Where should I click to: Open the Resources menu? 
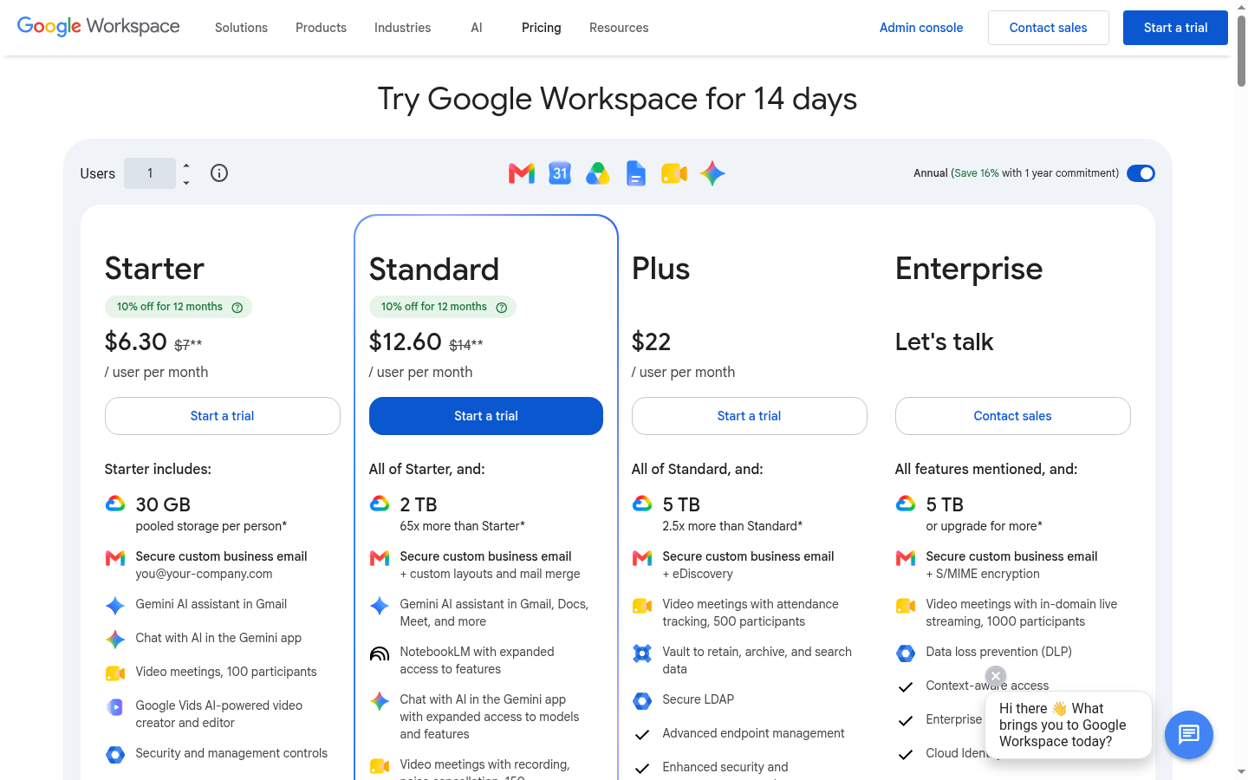(x=619, y=28)
